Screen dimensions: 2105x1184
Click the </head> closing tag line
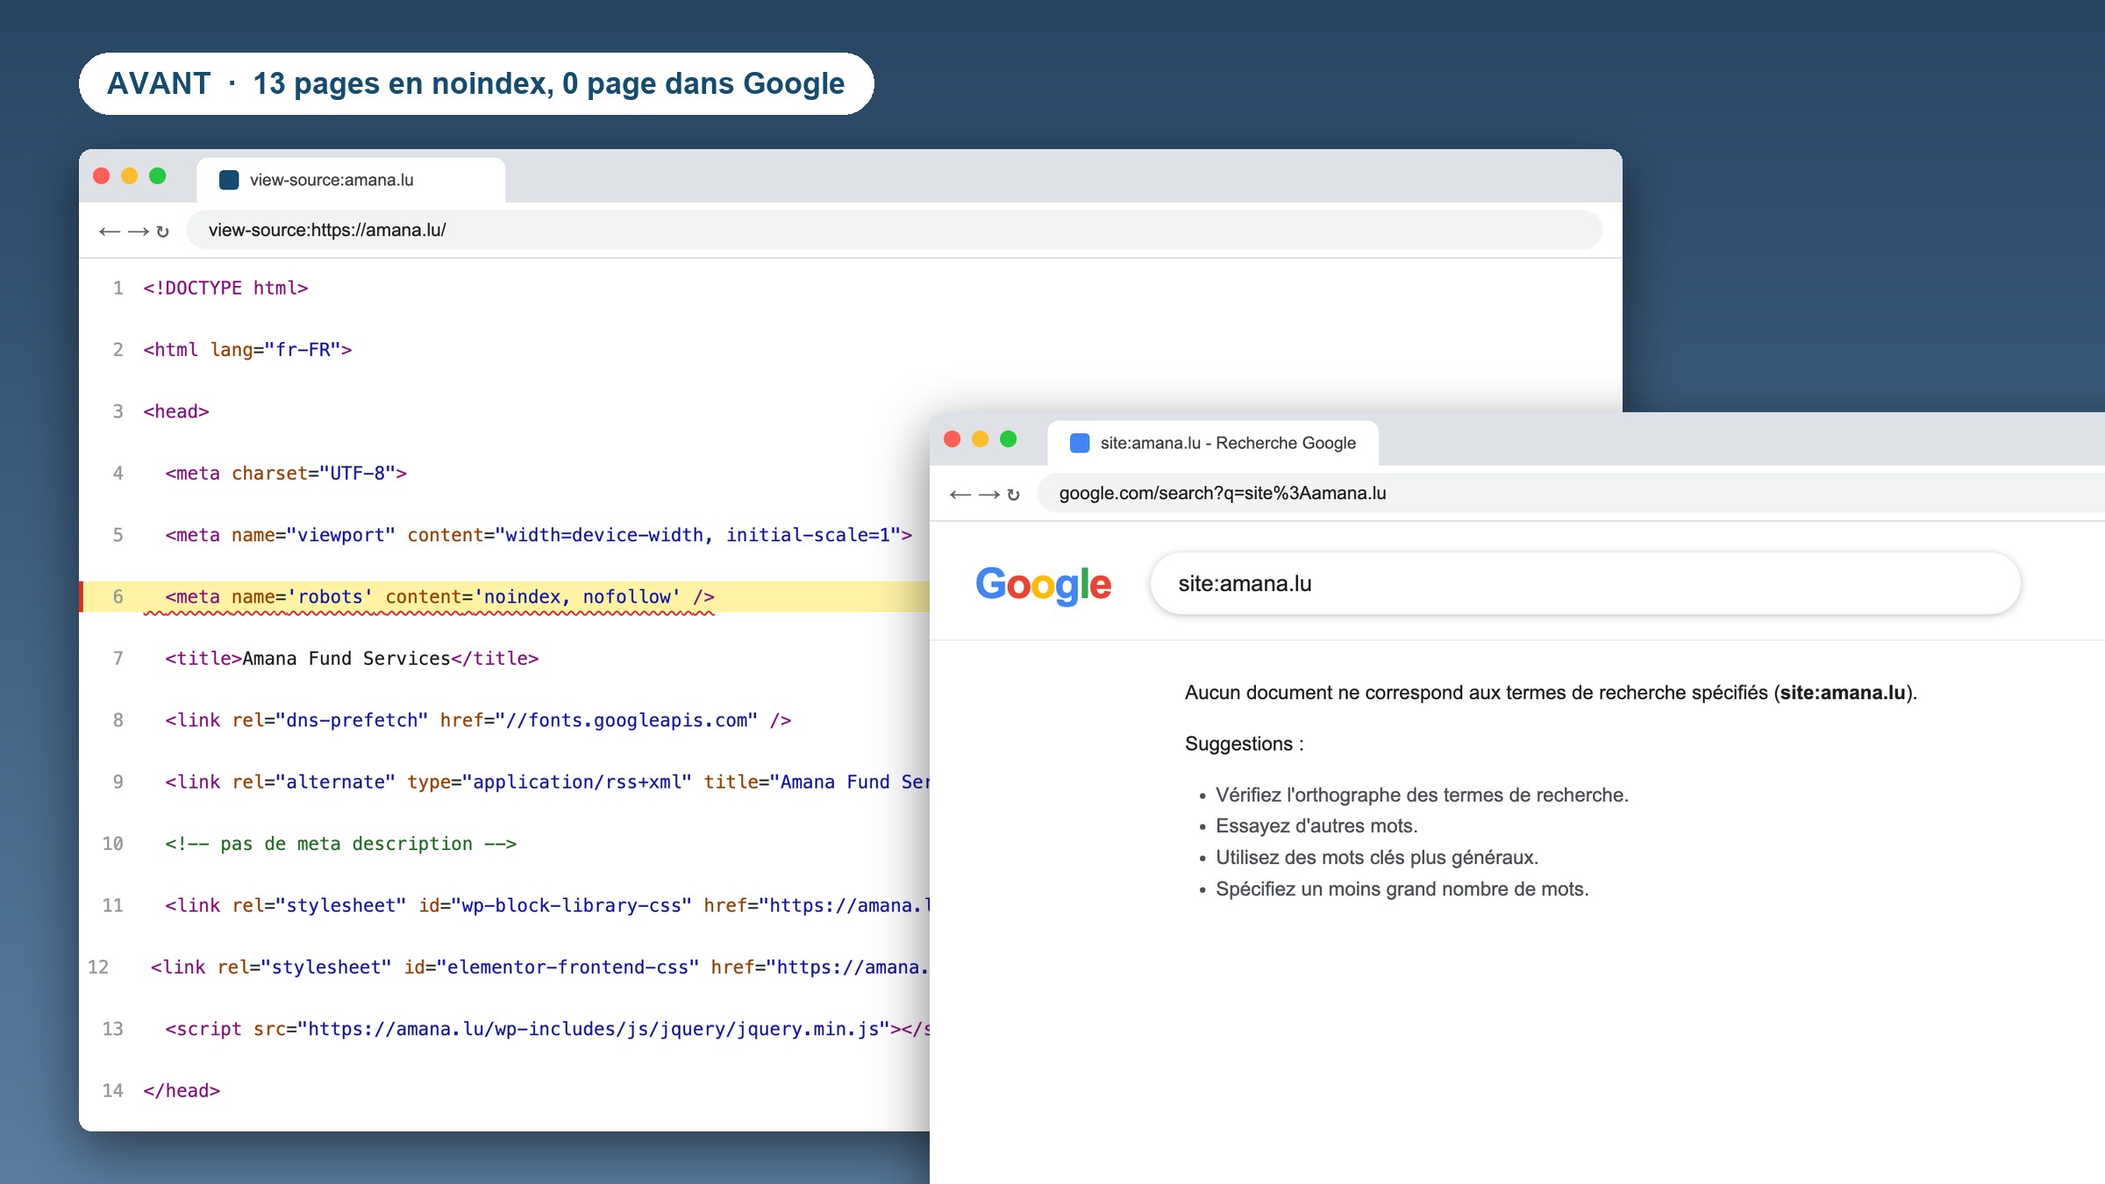(182, 1091)
